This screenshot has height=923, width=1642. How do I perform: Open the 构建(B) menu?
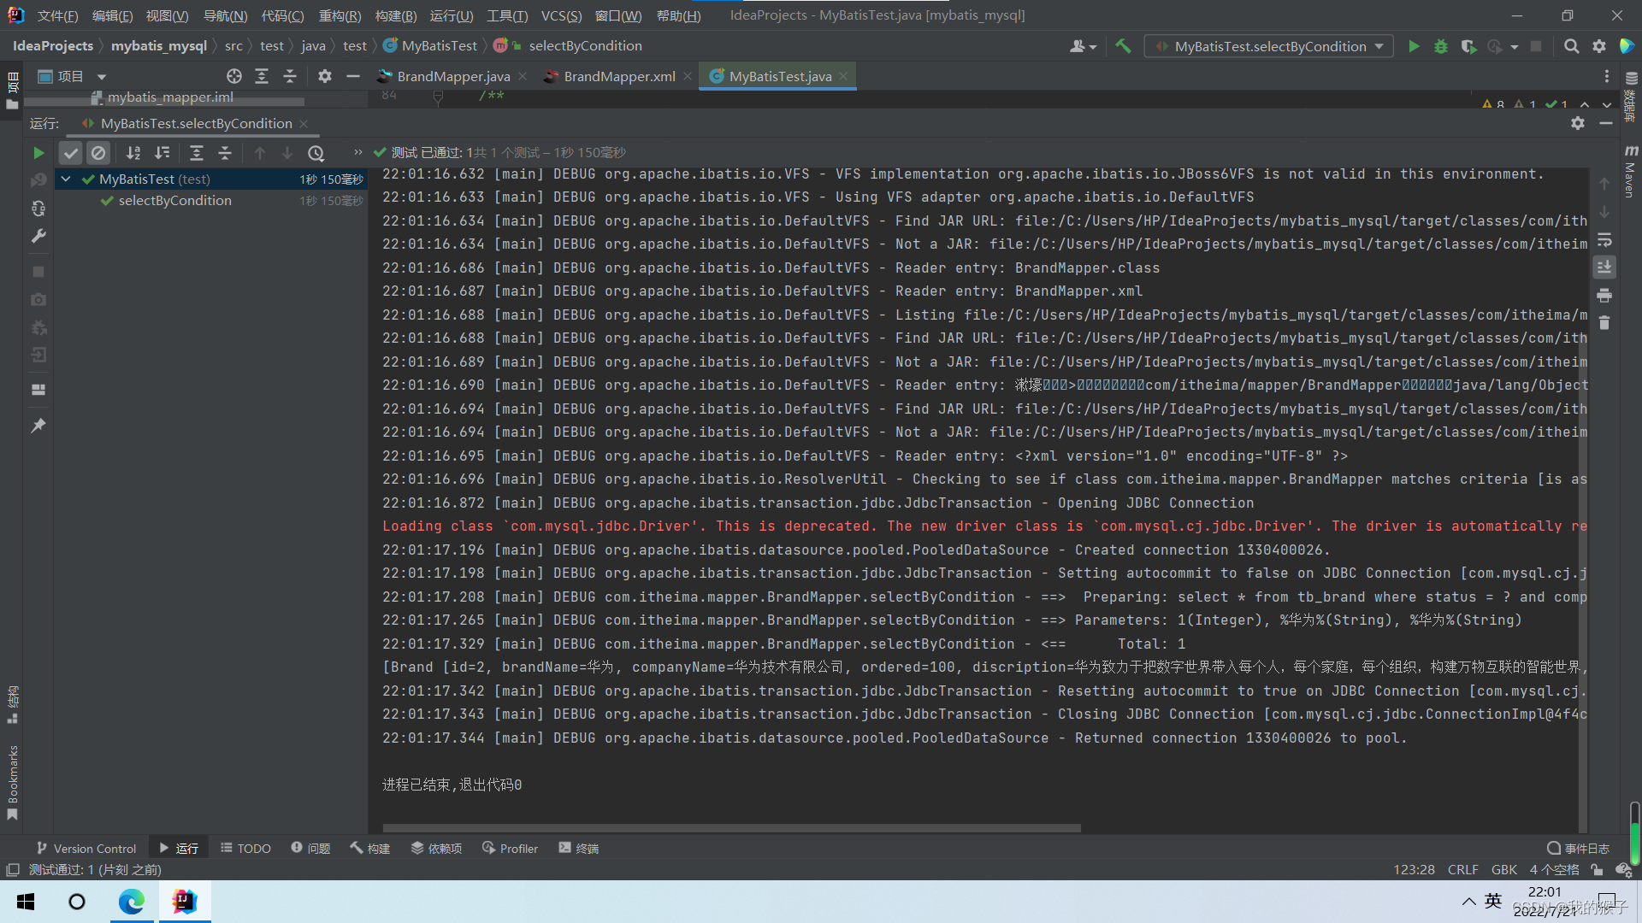click(x=395, y=15)
